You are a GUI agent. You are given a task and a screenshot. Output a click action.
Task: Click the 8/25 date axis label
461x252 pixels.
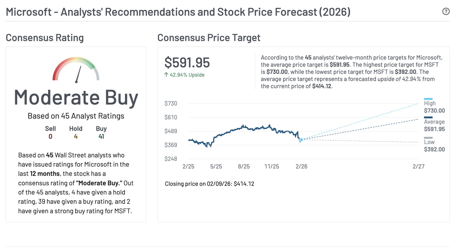click(x=244, y=167)
